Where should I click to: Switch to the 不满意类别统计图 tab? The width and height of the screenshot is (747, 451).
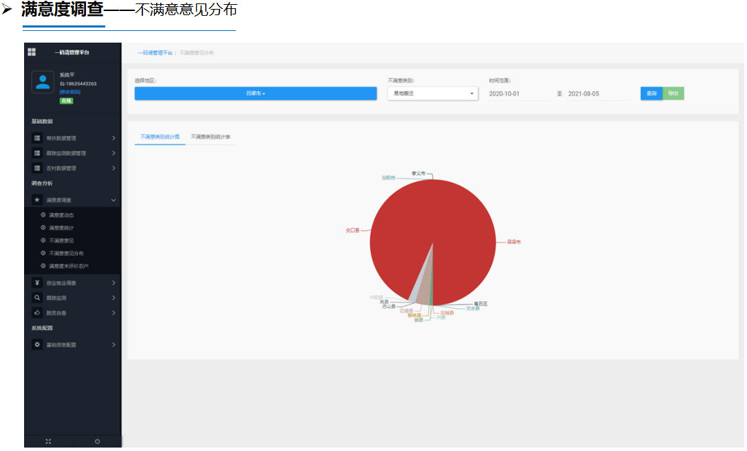(160, 137)
